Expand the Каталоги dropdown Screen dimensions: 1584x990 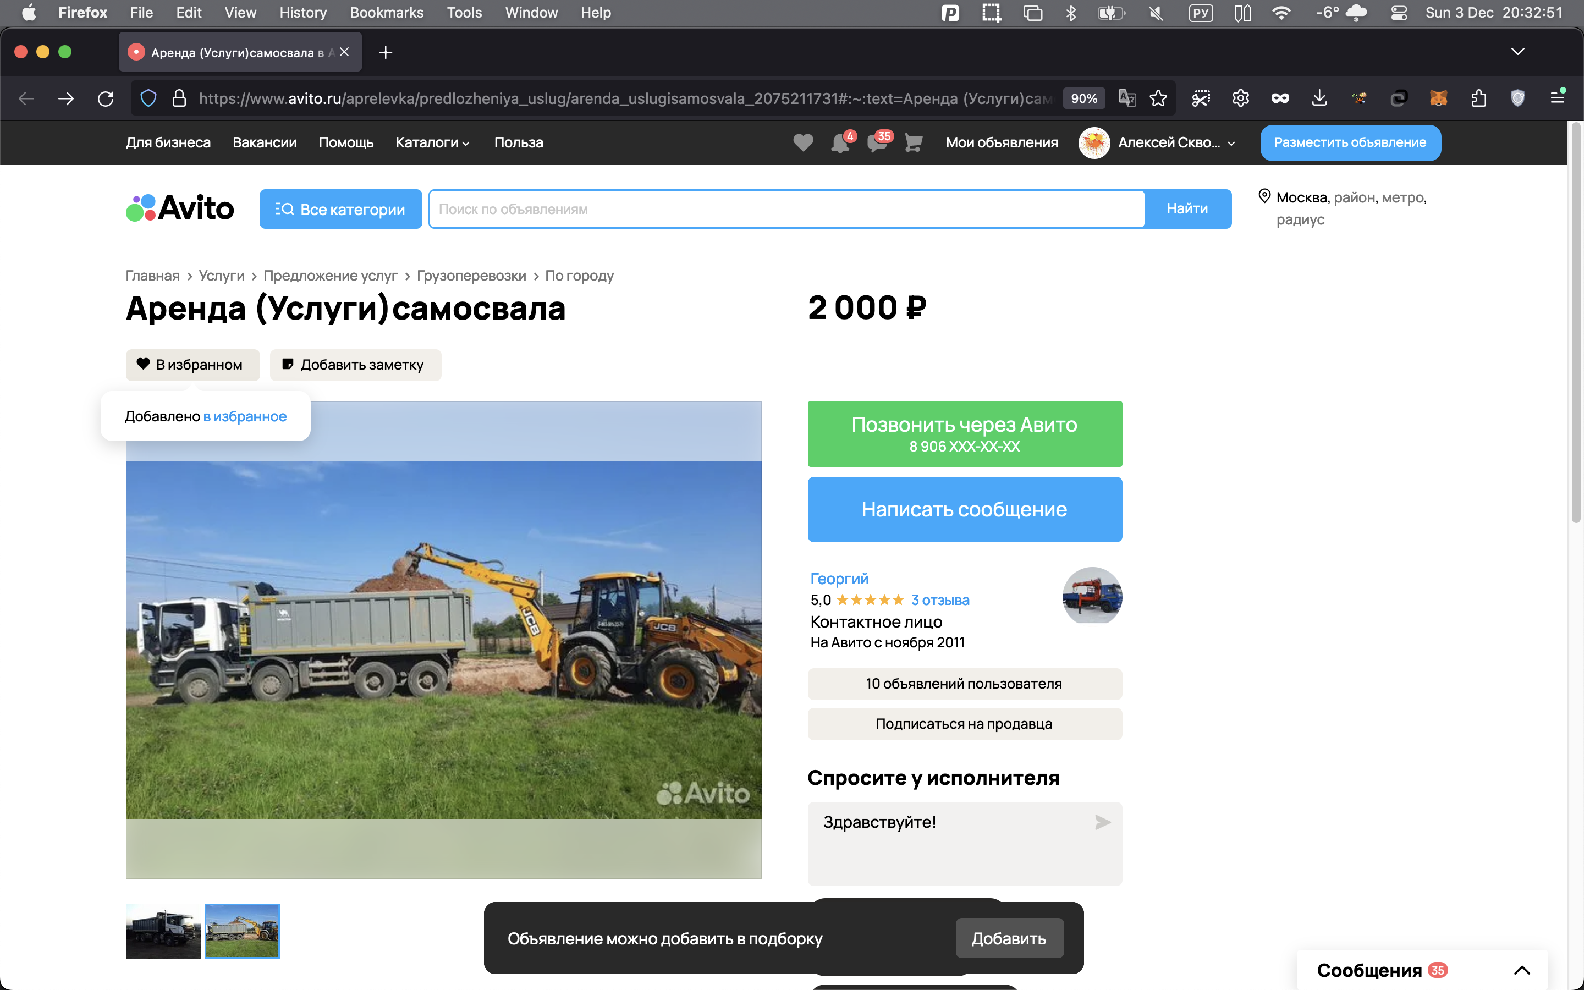coord(433,143)
